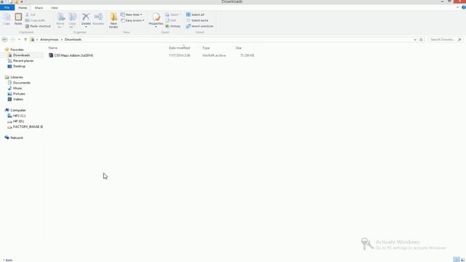
Task: Click the WinRAR icon of CSS Maps Addon
Action: (x=51, y=55)
